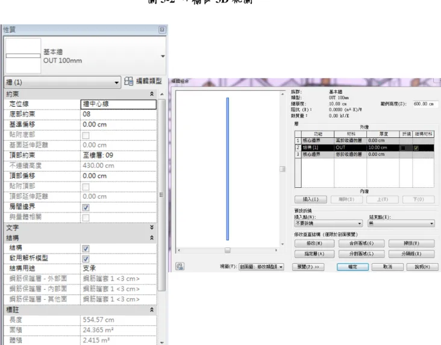Open help via 說明(H) button
Screen dimensions: 441x345
click(422, 267)
